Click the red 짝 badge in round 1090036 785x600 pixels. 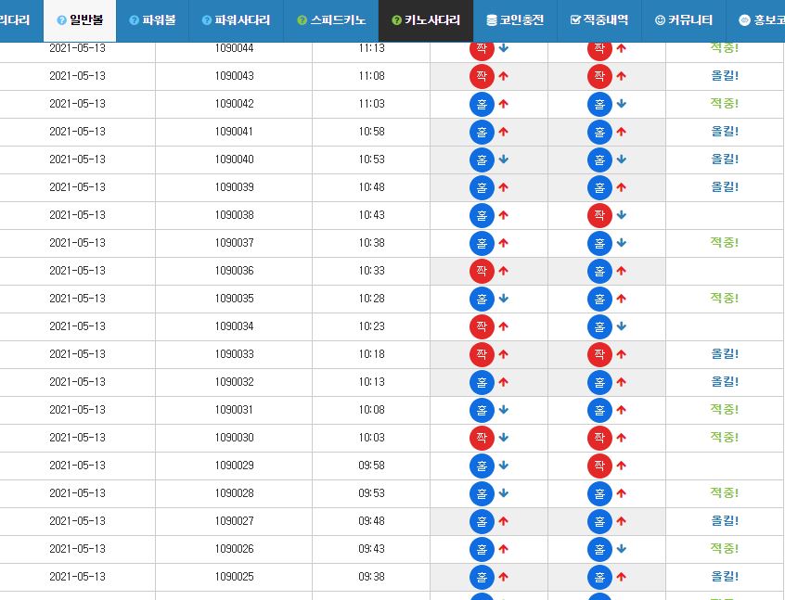click(x=482, y=271)
